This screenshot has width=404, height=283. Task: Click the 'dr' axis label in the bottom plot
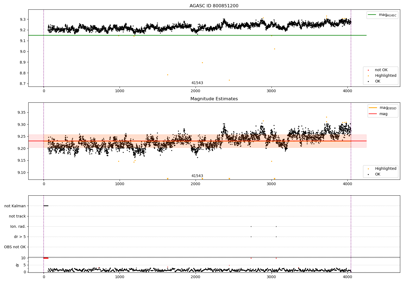[18, 265]
